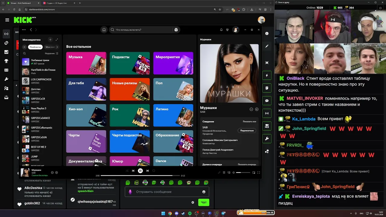Viewport: 386px width, 217px height.
Task: Open music player notifications bell
Action: [221, 30]
